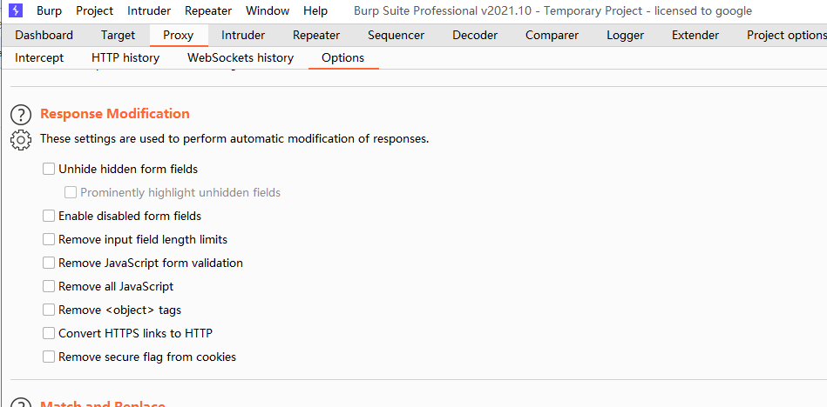Switch to the Intruder tab
The image size is (827, 407).
243,36
